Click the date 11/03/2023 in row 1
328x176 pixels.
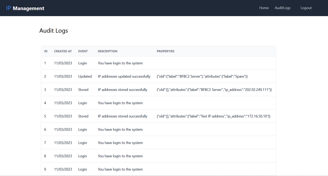point(63,63)
